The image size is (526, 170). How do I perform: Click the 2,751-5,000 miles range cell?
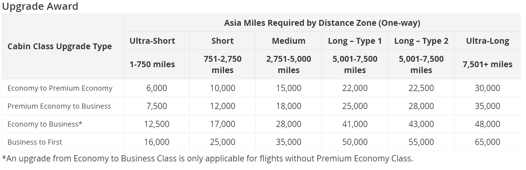coord(289,64)
